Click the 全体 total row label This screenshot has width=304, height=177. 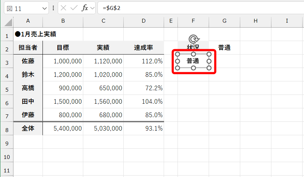click(x=28, y=129)
